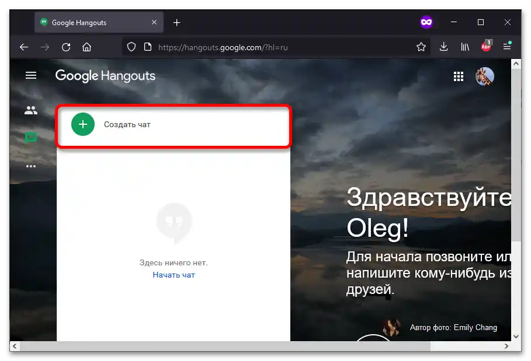This screenshot has height=361, width=531.
Task: Open the Google apps grid launcher
Action: 459,76
